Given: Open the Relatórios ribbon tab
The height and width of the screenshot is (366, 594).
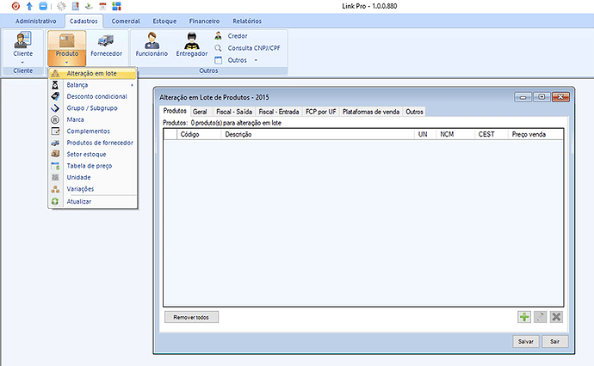Looking at the screenshot, I should 247,21.
